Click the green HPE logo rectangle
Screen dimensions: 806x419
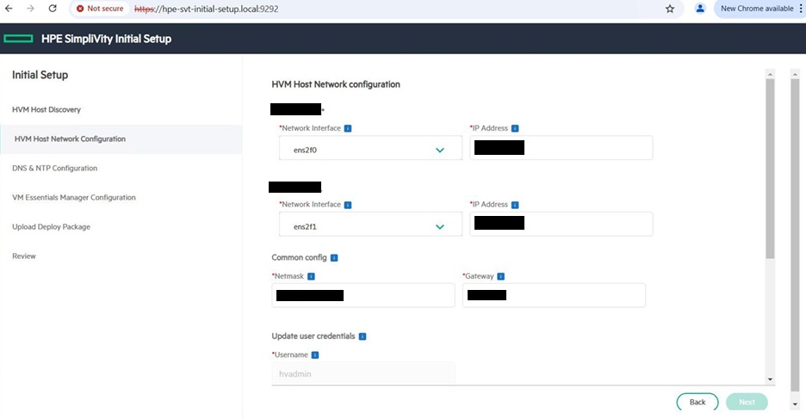[18, 39]
